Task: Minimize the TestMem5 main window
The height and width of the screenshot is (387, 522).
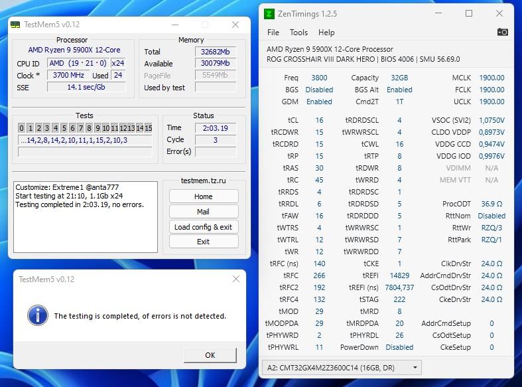Action: pos(175,25)
